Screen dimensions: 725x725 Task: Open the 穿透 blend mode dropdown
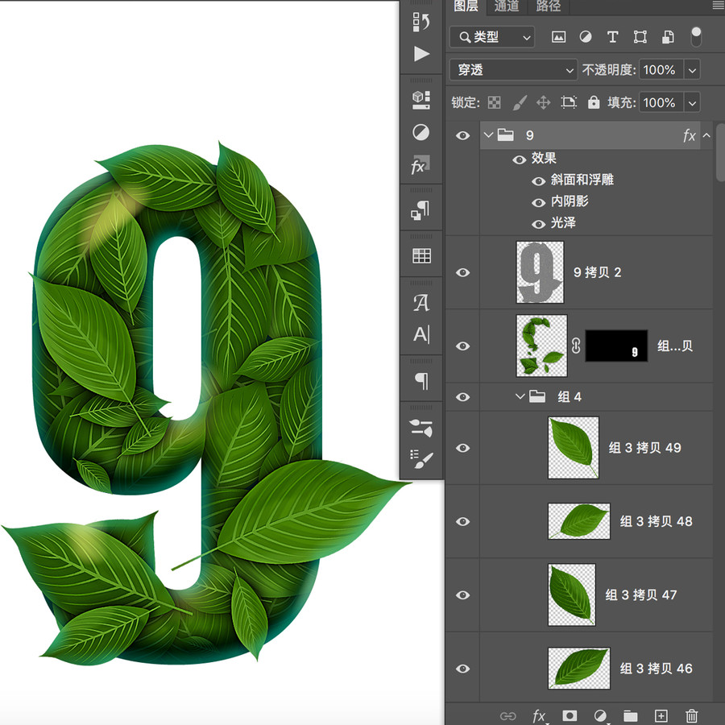[513, 70]
